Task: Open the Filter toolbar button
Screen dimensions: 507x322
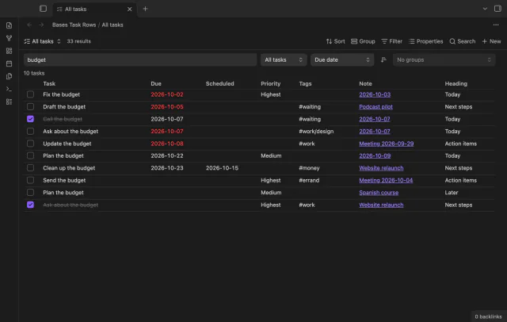Action: point(391,41)
